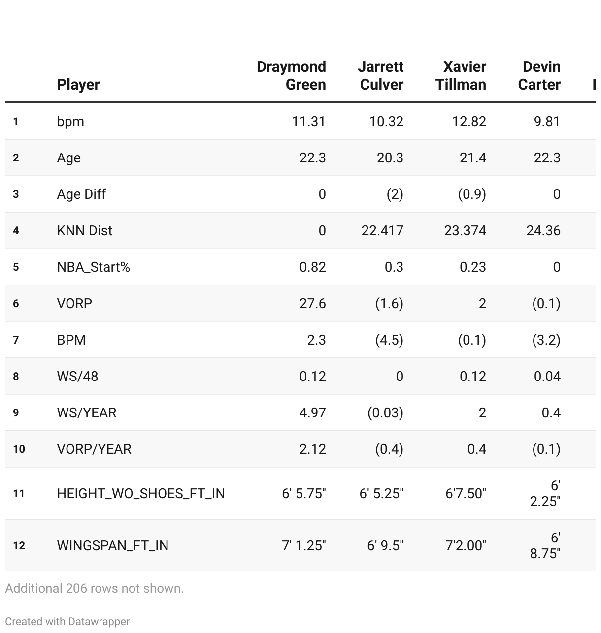Viewport: 601px width, 633px height.
Task: Select the bpm row label
Action: [x=70, y=121]
